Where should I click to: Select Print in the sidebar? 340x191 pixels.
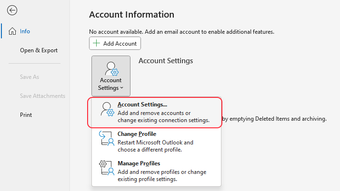pyautogui.click(x=26, y=115)
